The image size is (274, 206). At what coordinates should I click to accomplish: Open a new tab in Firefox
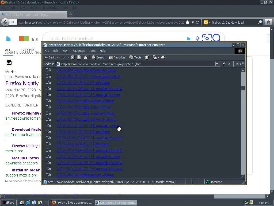[71, 14]
